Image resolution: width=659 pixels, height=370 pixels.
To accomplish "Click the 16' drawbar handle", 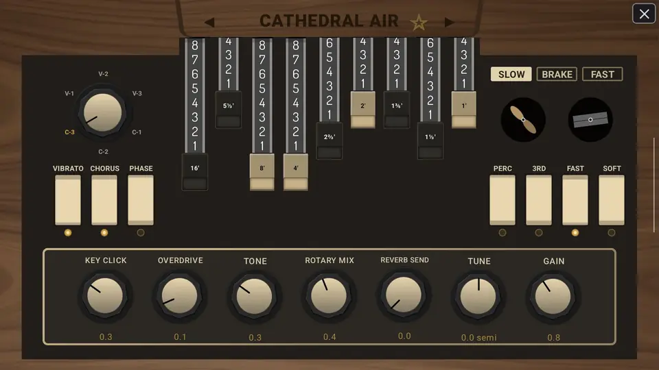I will (x=194, y=172).
